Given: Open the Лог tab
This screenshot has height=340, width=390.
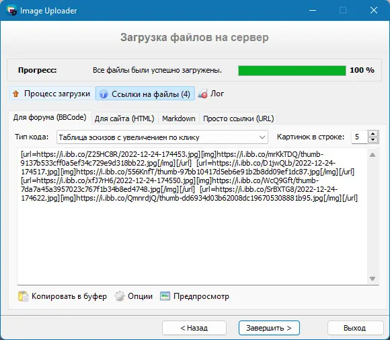Looking at the screenshot, I should [211, 94].
